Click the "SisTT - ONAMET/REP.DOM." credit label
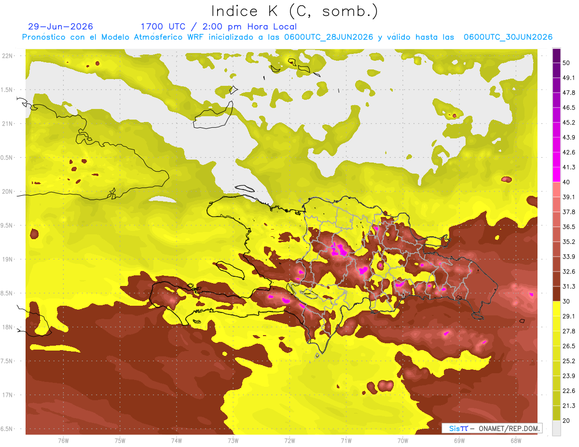The height and width of the screenshot is (447, 579). click(x=492, y=428)
